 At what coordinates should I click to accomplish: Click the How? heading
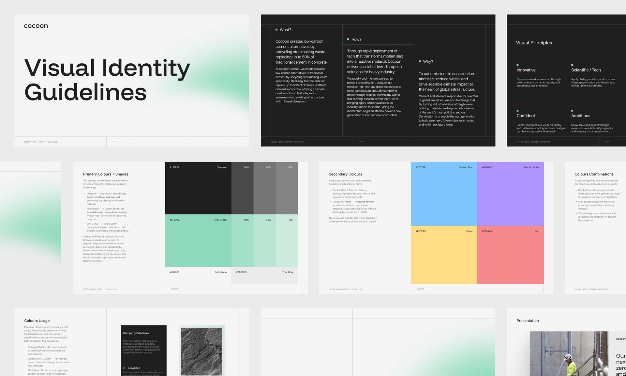click(356, 39)
